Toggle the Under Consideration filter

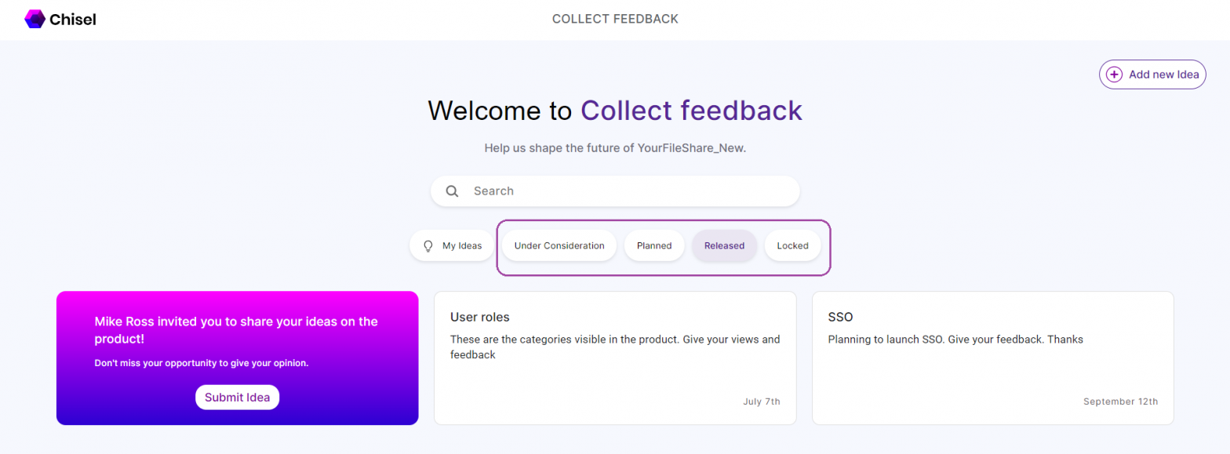point(559,245)
